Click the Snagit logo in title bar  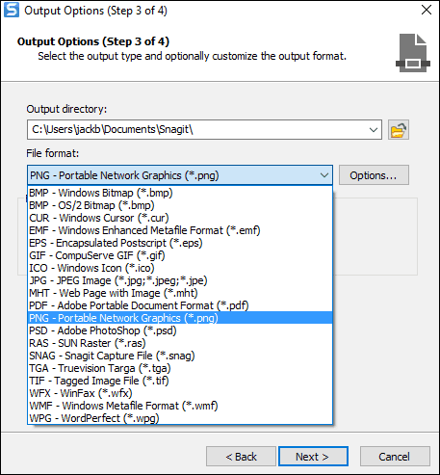12,10
